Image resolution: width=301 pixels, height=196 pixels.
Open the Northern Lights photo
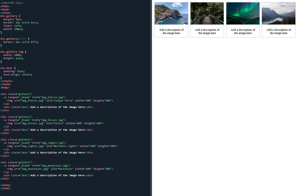[243, 13]
